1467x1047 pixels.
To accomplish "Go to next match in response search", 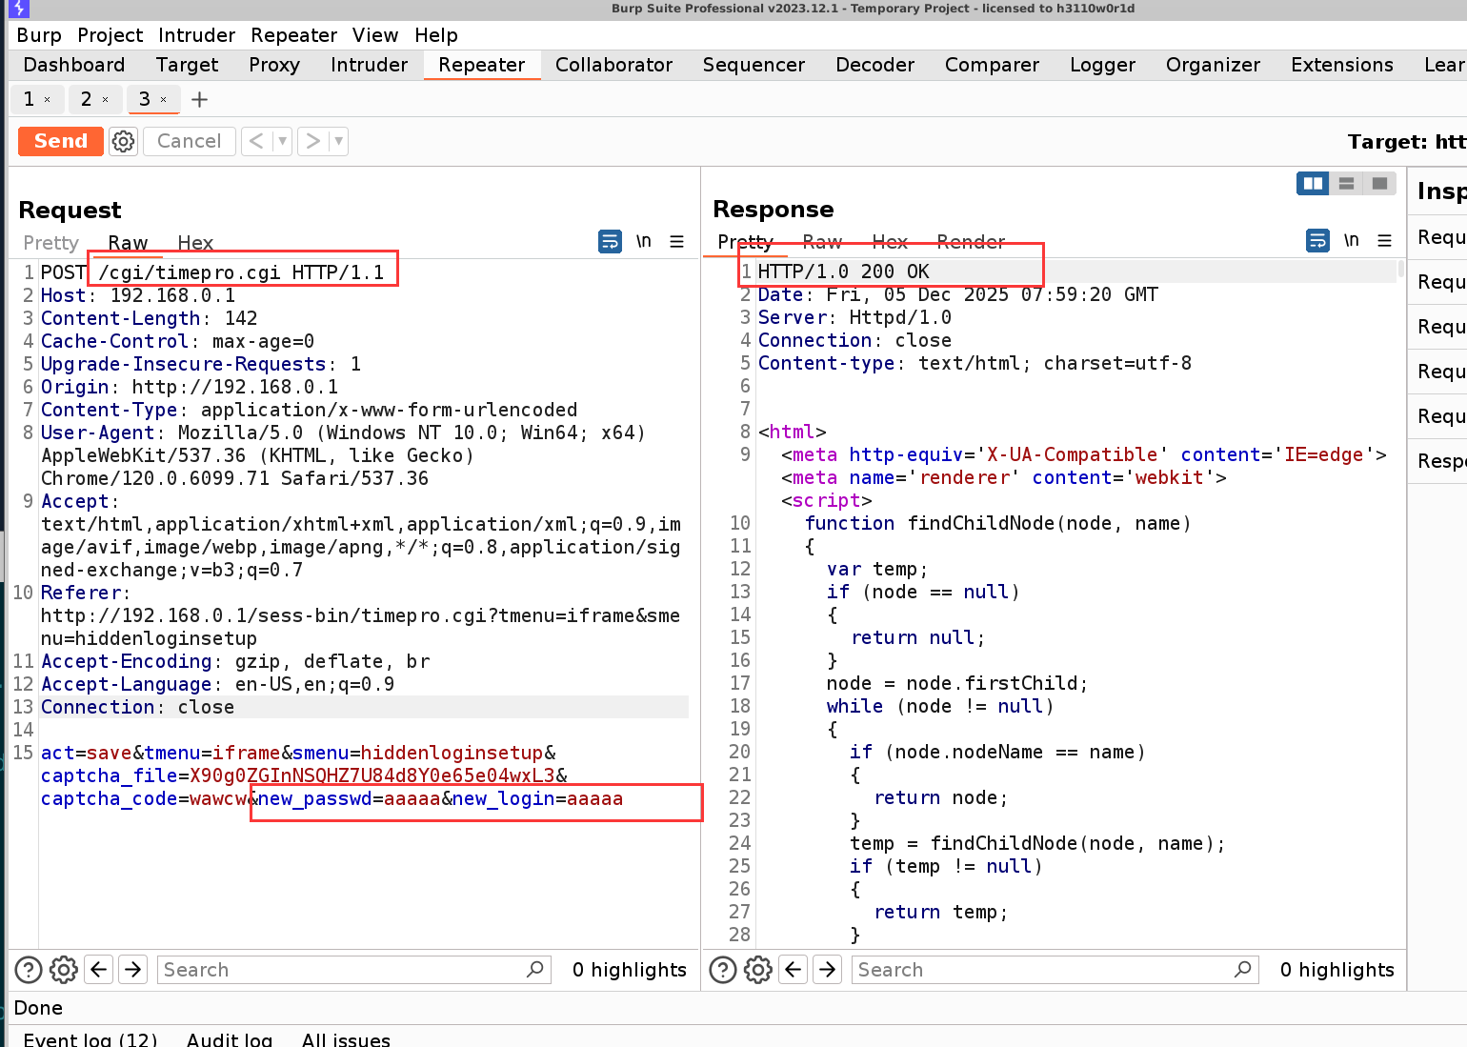I will (x=828, y=970).
